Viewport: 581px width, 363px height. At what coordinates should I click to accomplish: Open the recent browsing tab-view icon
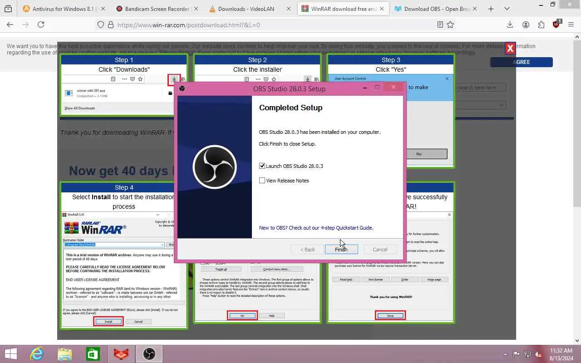point(8,9)
